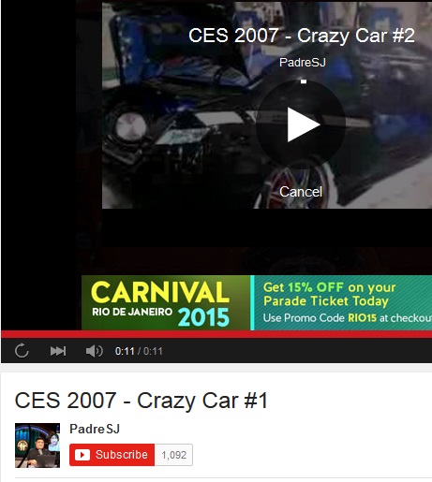This screenshot has height=482, width=432.
Task: Click the RIO15 promo code in ad
Action: tap(362, 318)
